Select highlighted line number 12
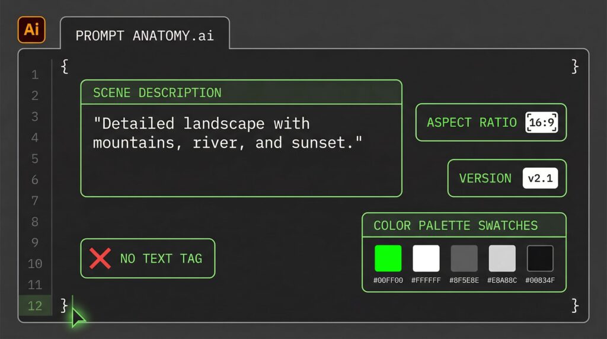The height and width of the screenshot is (339, 607). click(35, 306)
